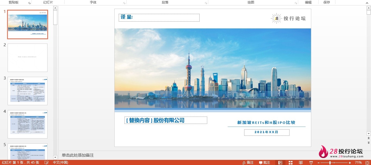Start Slide Show from status bar icon
Viewport: 371px width, 165px height.
tap(311, 163)
